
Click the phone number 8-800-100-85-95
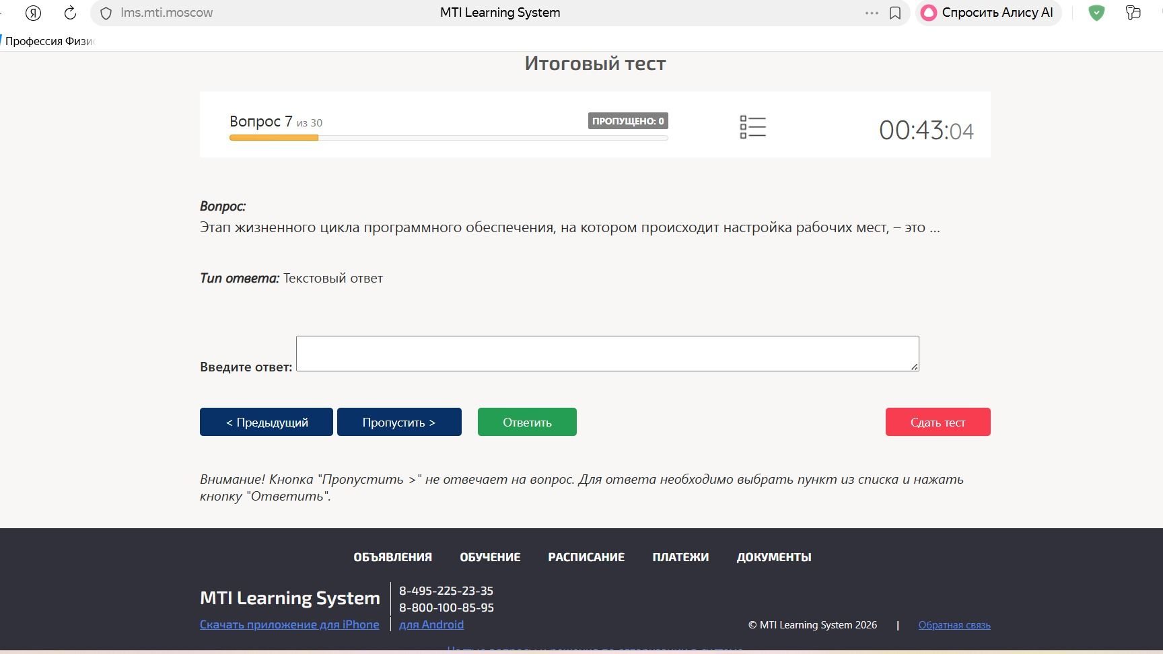coord(446,608)
